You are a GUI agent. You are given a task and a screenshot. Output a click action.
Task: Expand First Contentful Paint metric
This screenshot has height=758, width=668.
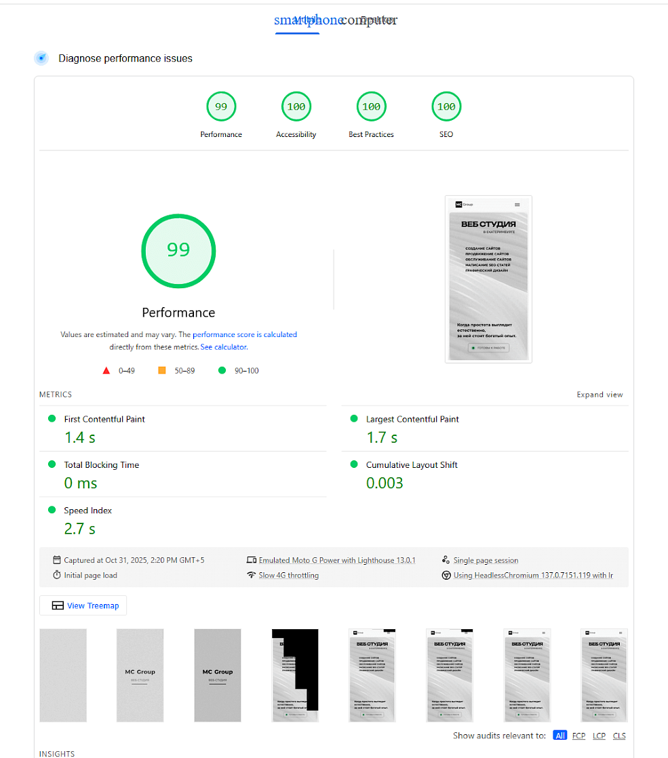(x=104, y=419)
